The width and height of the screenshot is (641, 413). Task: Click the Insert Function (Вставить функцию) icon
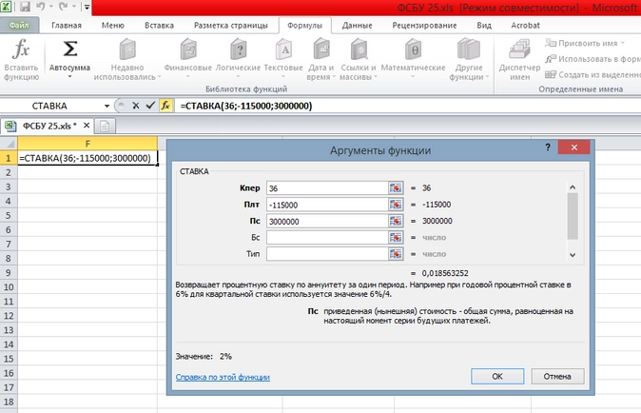coord(20,49)
